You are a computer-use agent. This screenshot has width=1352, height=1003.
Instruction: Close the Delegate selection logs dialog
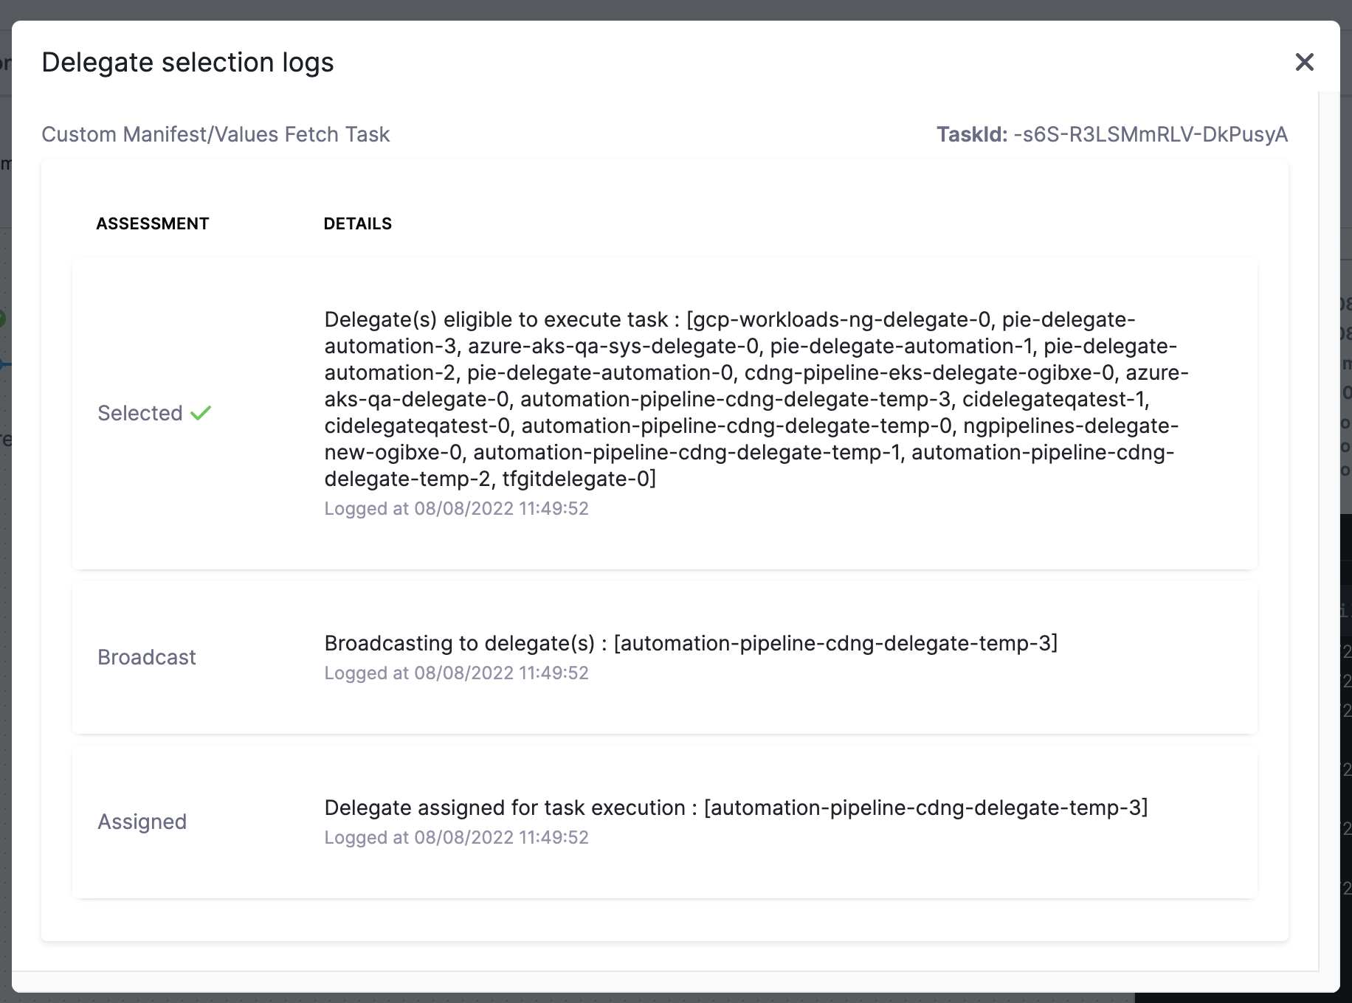point(1304,62)
